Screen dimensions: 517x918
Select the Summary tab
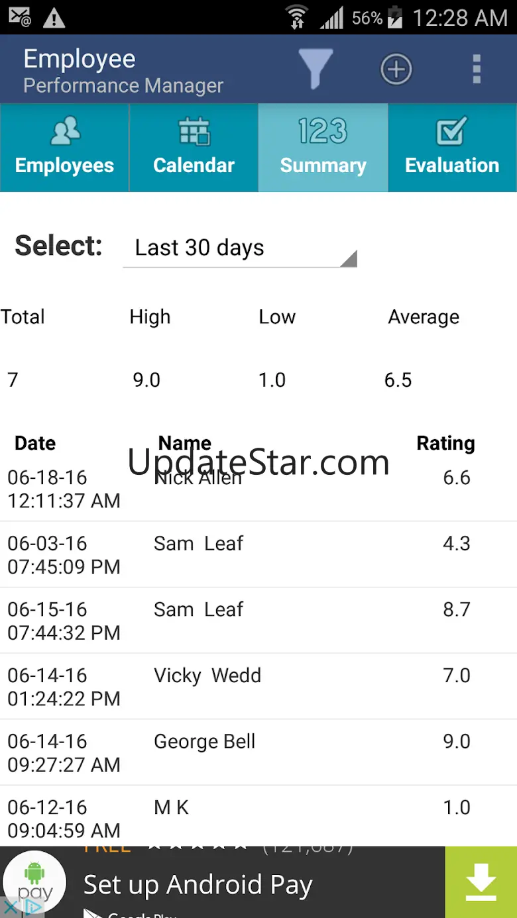(323, 148)
